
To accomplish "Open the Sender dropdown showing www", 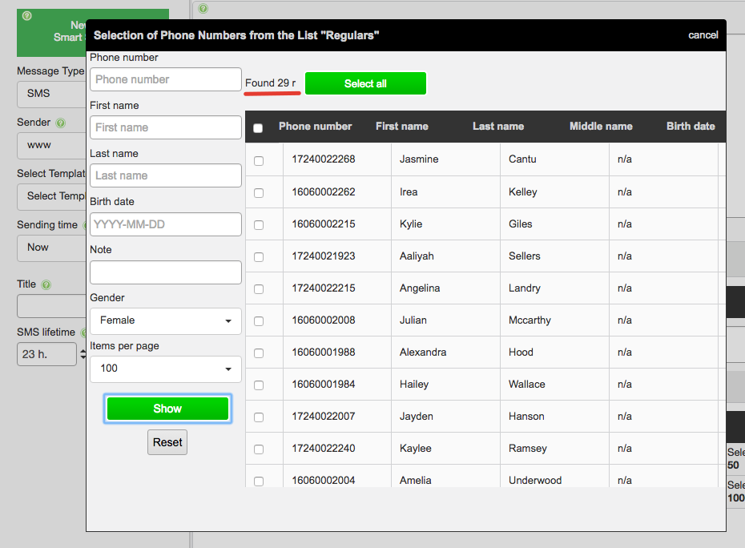I will tap(52, 146).
